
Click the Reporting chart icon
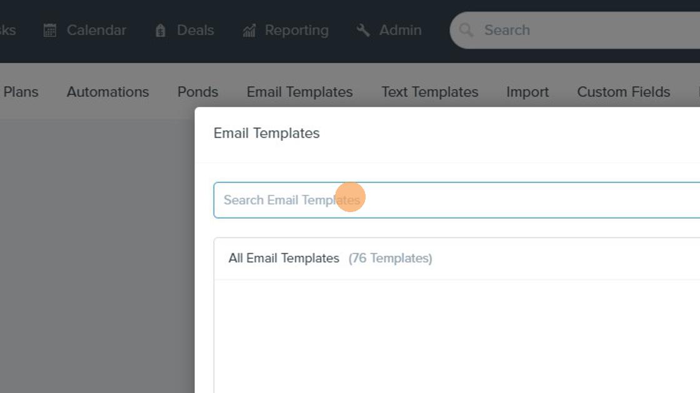coord(249,31)
